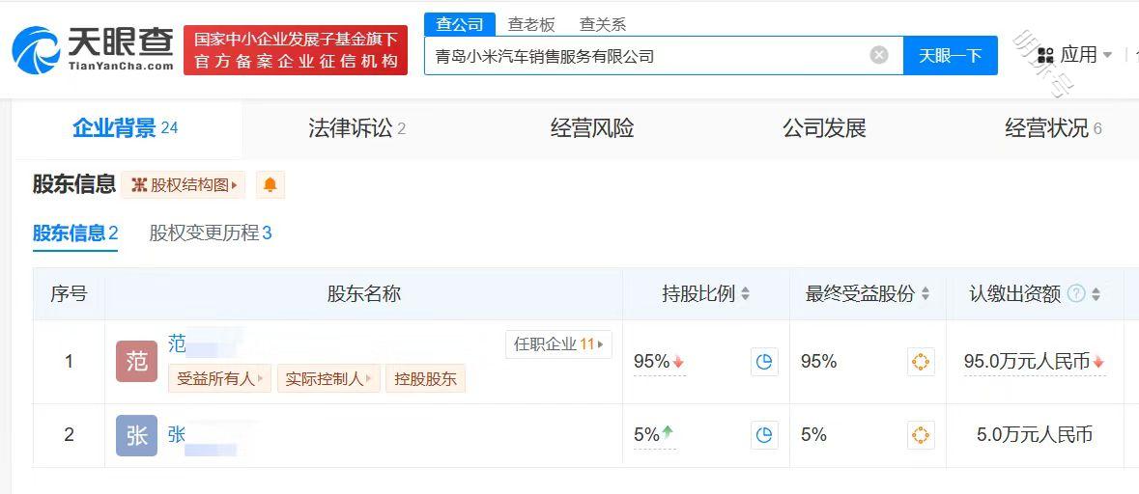Click the red official credit agency banner
The image size is (1139, 494).
(296, 50)
